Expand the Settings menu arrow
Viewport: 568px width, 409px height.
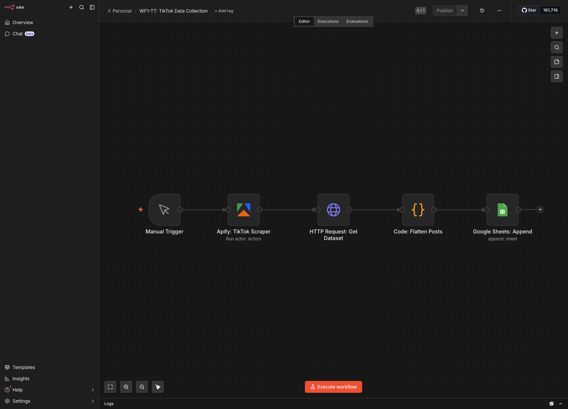tap(92, 401)
